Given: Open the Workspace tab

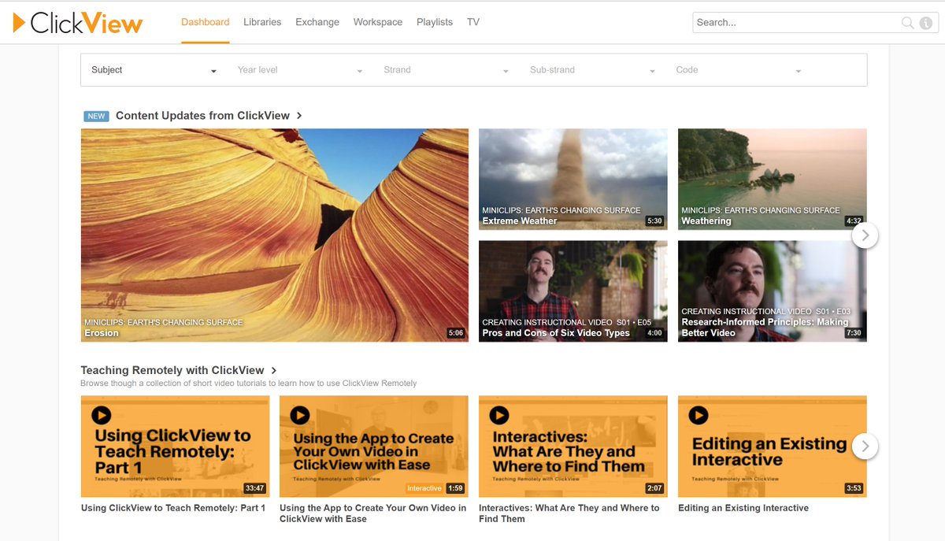Looking at the screenshot, I should tap(378, 22).
